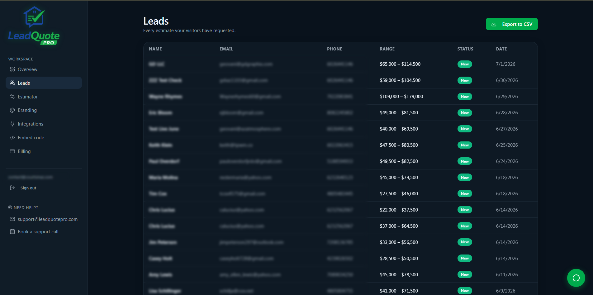
Task: Select range $28,500 – $50,500
Action: coord(399,259)
